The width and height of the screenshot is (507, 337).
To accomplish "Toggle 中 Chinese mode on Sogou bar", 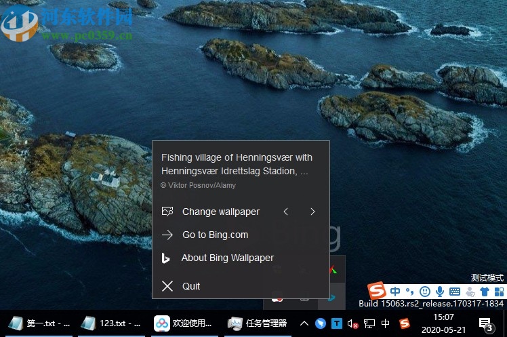I will [394, 292].
